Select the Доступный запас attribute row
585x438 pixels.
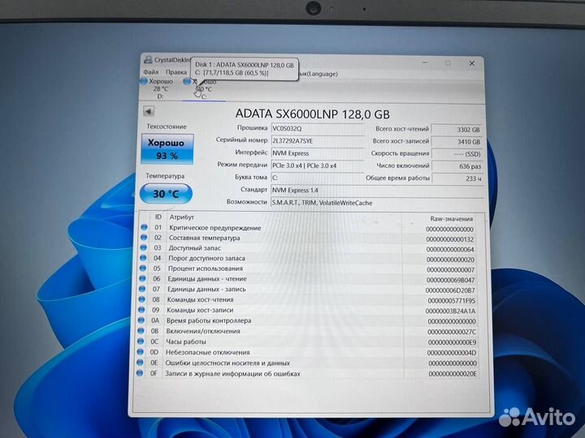[309, 248]
